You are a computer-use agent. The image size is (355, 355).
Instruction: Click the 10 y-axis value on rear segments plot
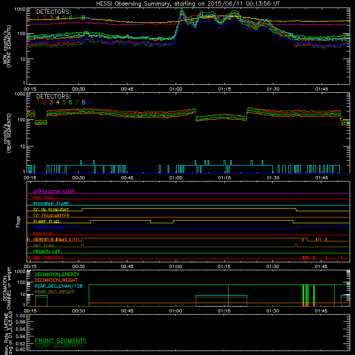[x=23, y=146]
